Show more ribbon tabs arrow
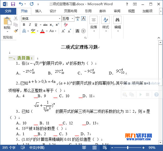The image size is (163, 151). (161, 11)
